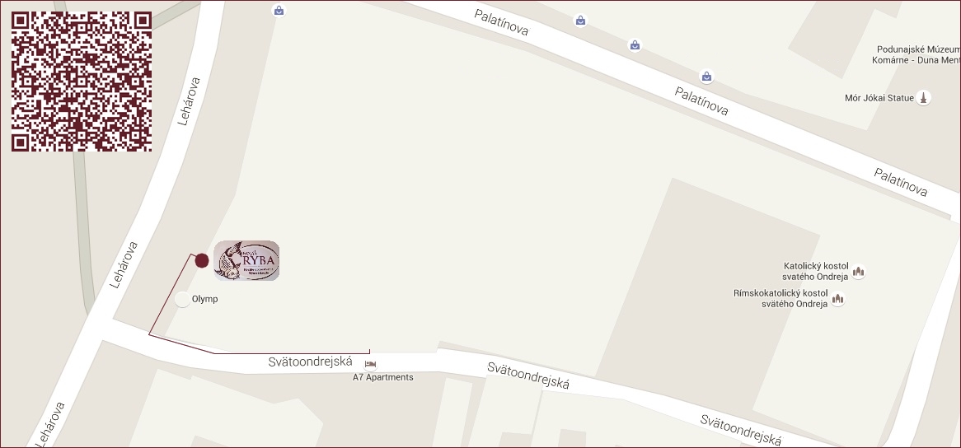The width and height of the screenshot is (961, 448).
Task: Click the shop icon just above middle Palatínova label
Action: (x=706, y=77)
